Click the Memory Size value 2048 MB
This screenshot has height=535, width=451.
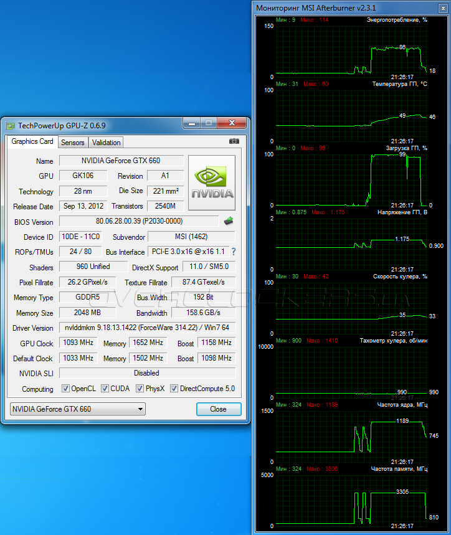pyautogui.click(x=87, y=313)
